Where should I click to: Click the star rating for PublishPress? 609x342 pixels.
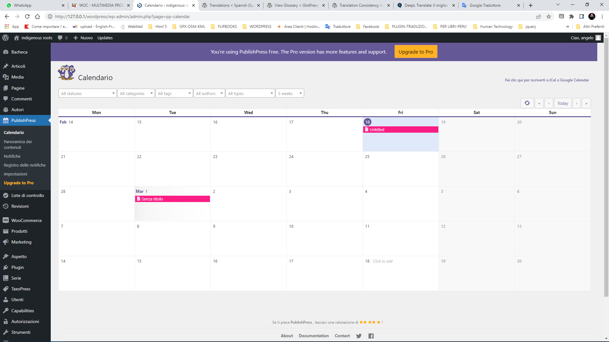(370, 322)
